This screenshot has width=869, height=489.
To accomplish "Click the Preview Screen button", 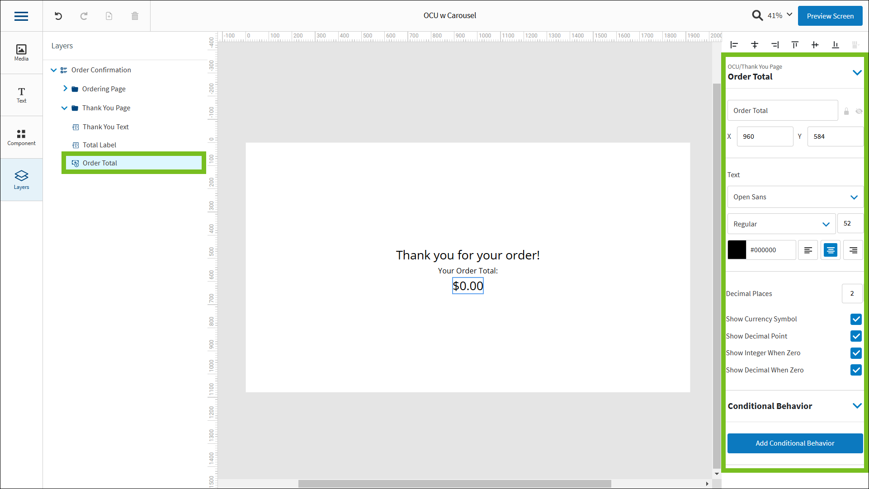I will pos(830,16).
